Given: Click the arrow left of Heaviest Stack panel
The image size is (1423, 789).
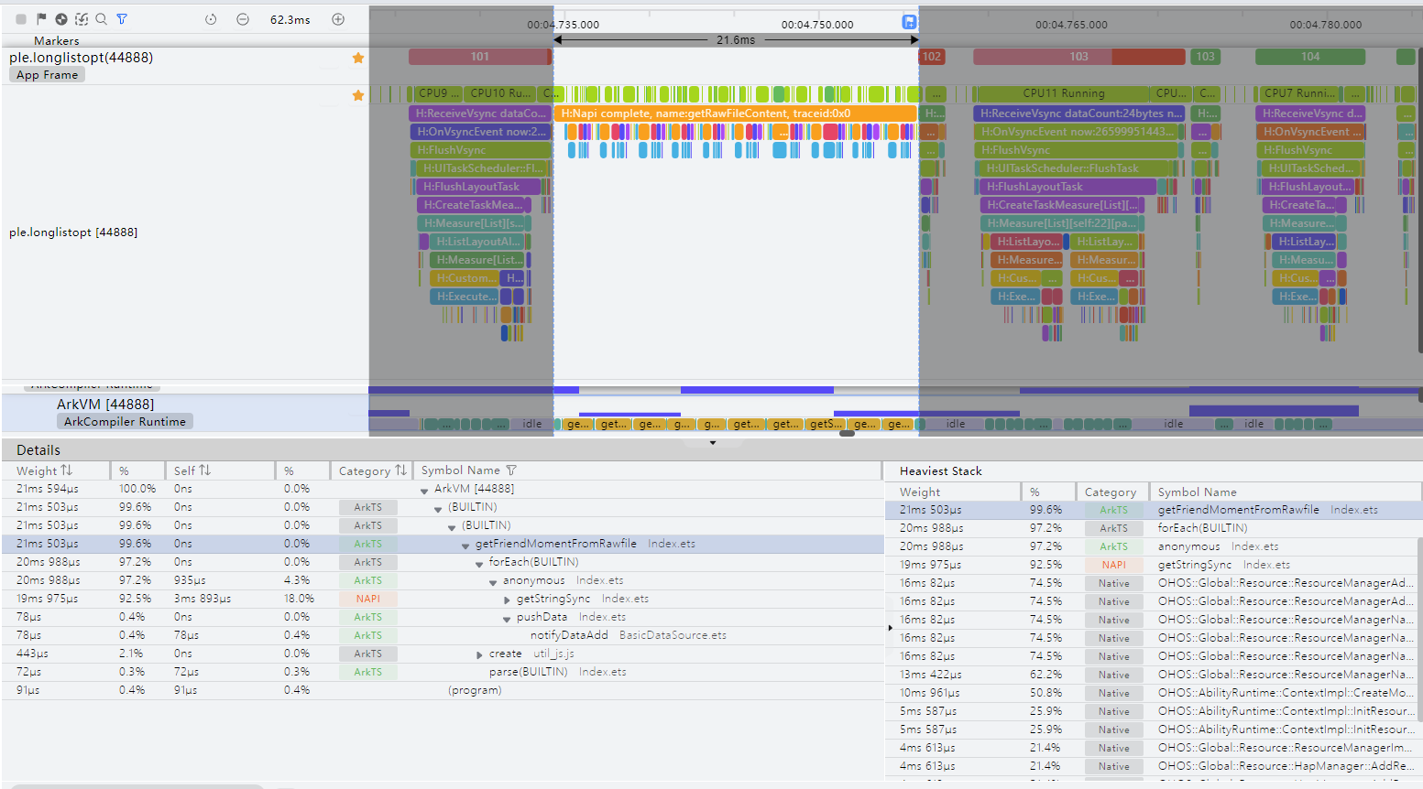Looking at the screenshot, I should (x=890, y=628).
